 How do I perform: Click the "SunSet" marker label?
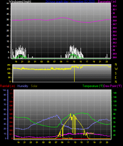90,133
